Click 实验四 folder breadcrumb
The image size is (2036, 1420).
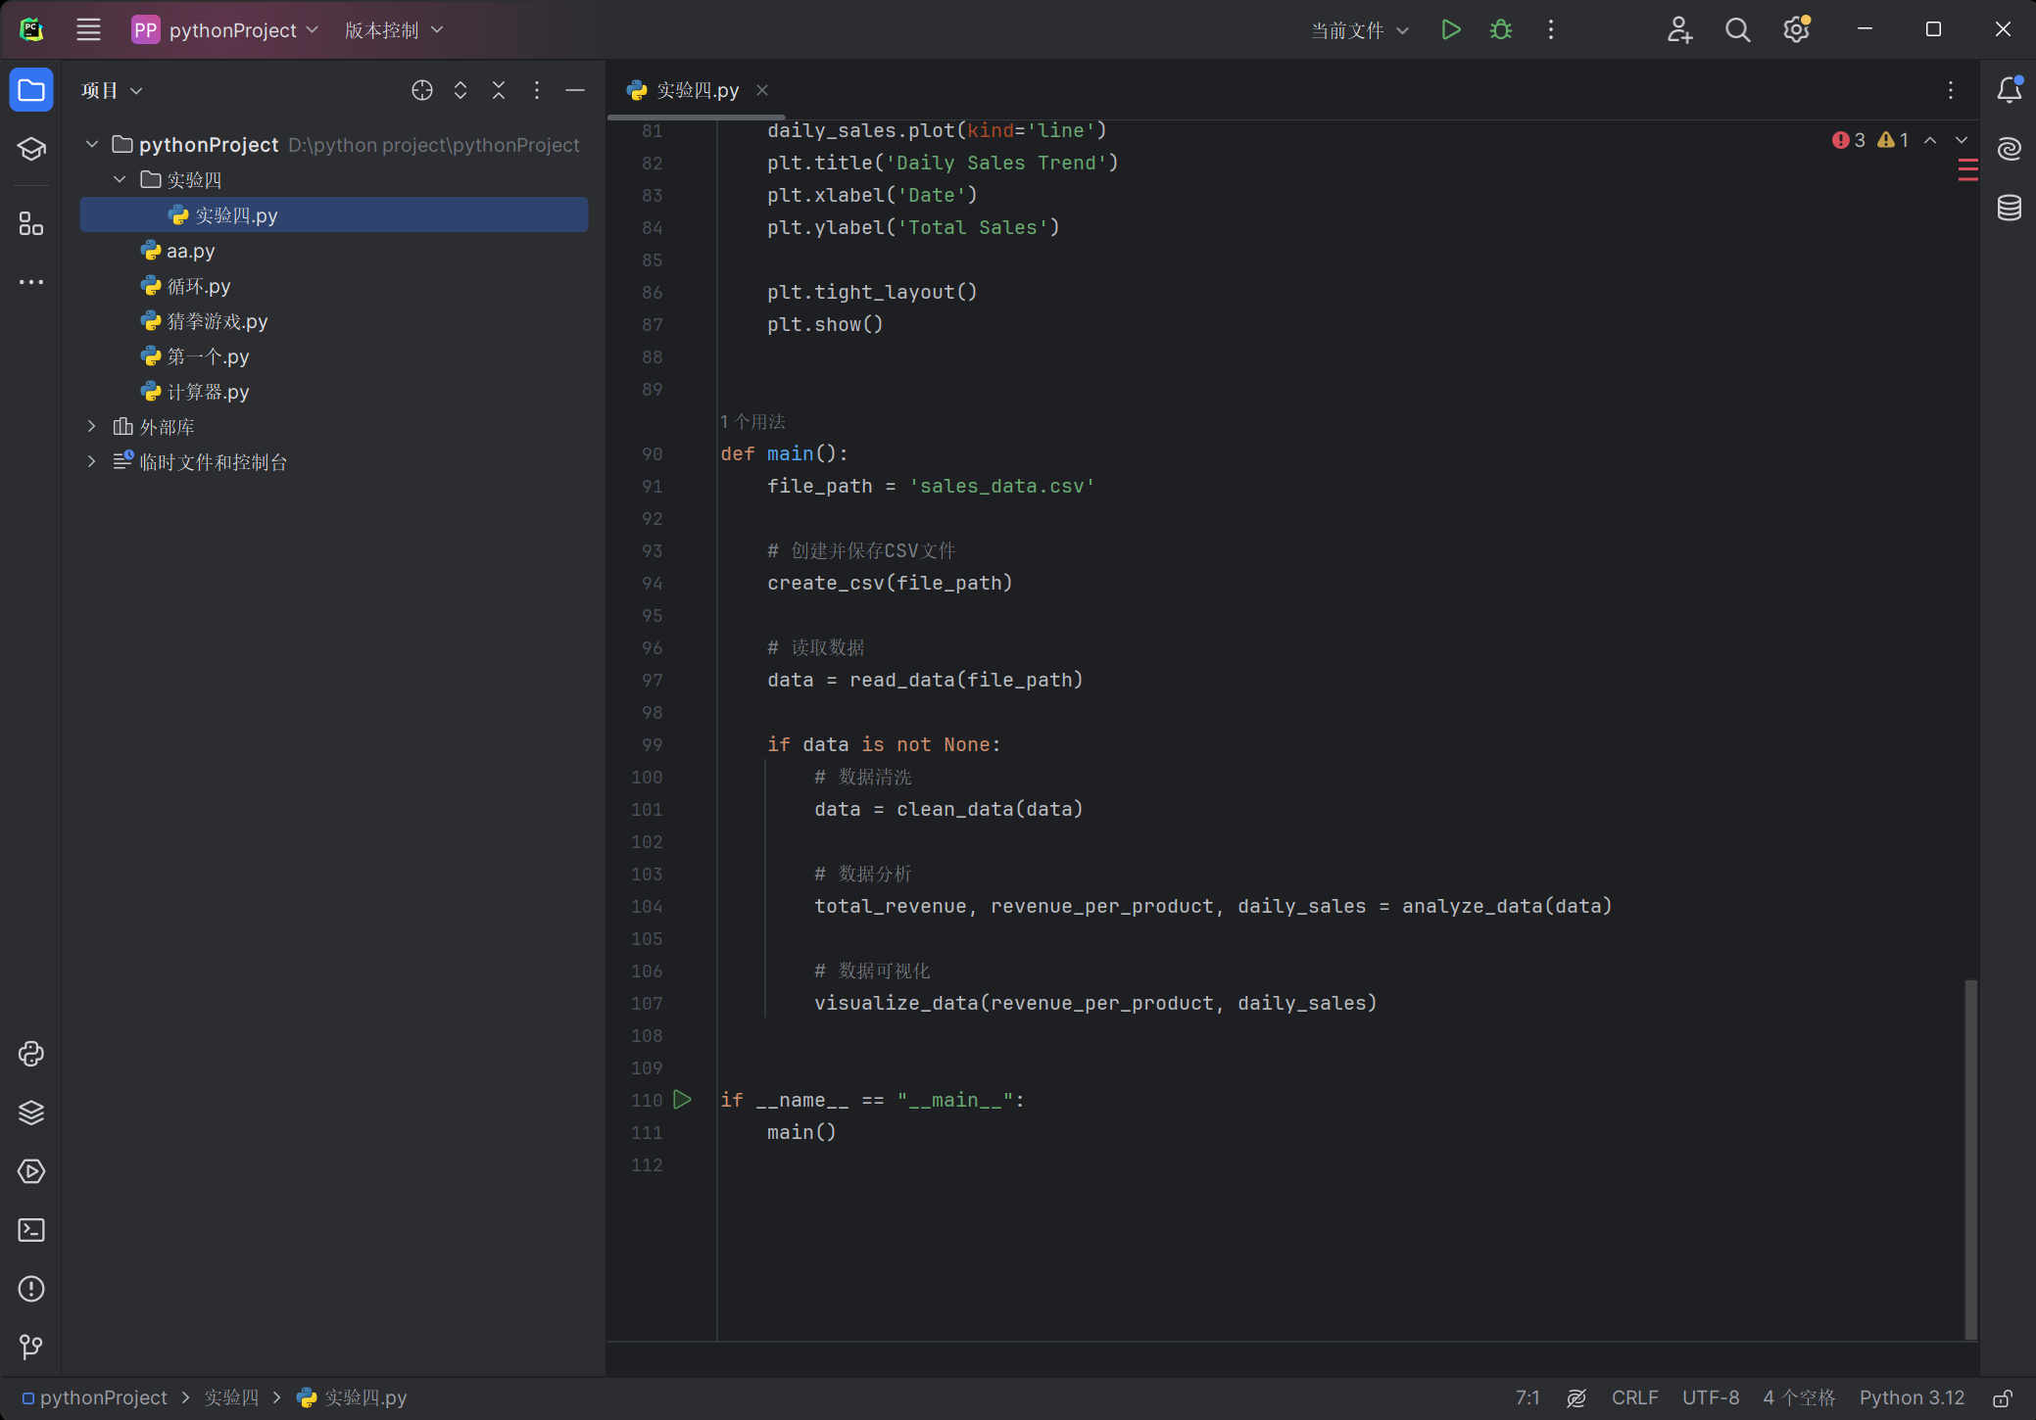(231, 1398)
